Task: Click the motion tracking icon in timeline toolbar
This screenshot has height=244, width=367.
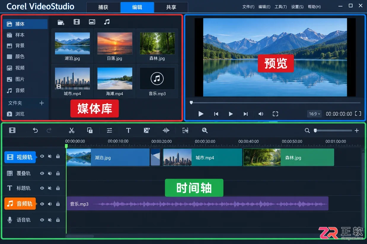Action: pos(185,130)
